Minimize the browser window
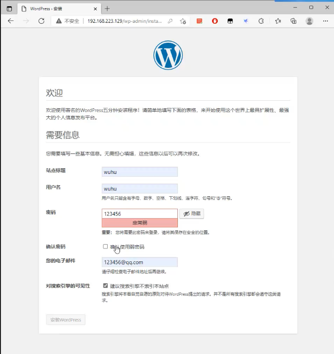This screenshot has width=334, height=354. [295, 8]
